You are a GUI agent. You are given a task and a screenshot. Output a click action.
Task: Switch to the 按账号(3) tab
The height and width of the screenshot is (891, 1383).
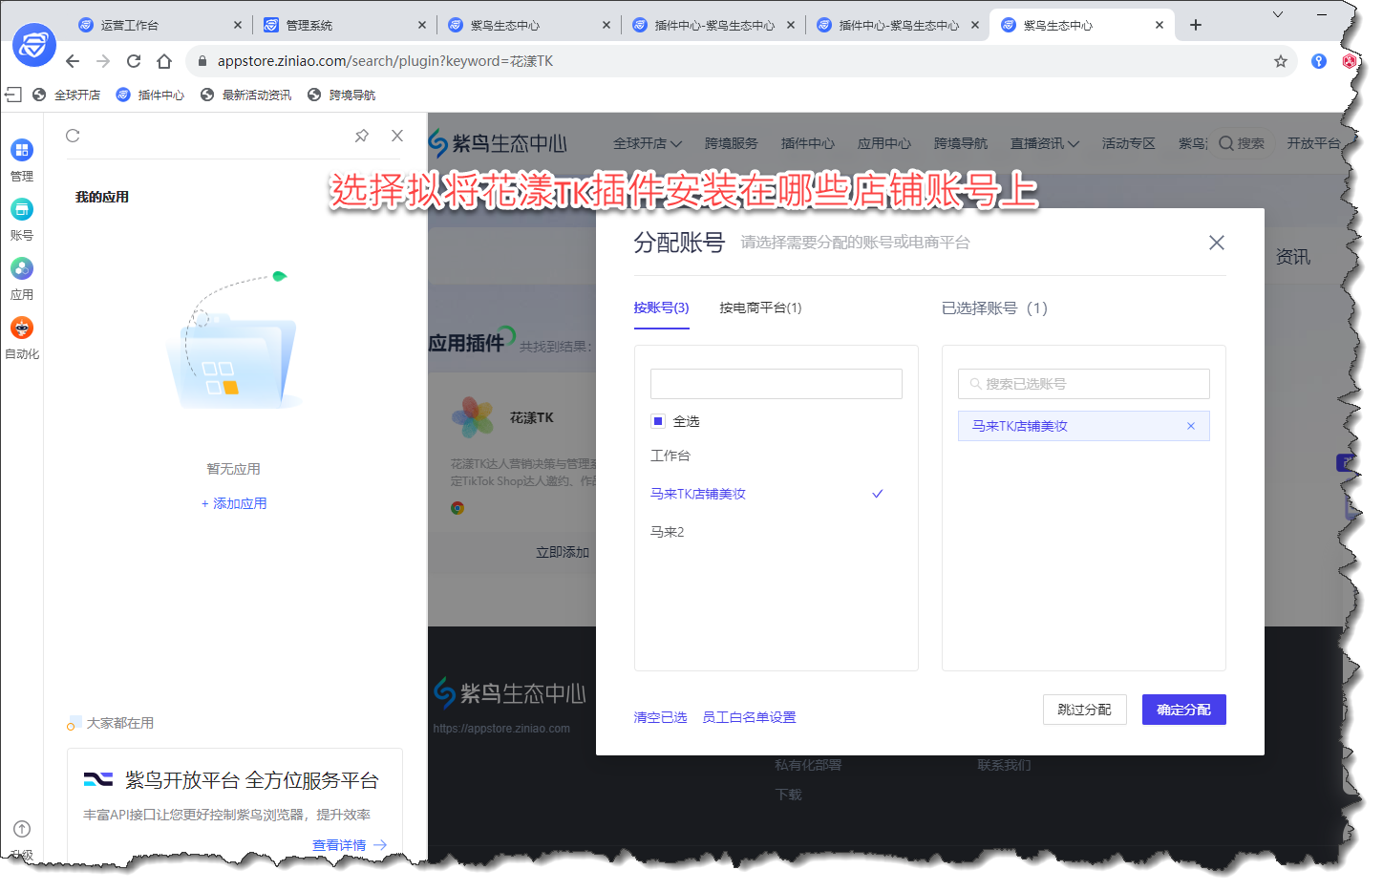pos(661,308)
